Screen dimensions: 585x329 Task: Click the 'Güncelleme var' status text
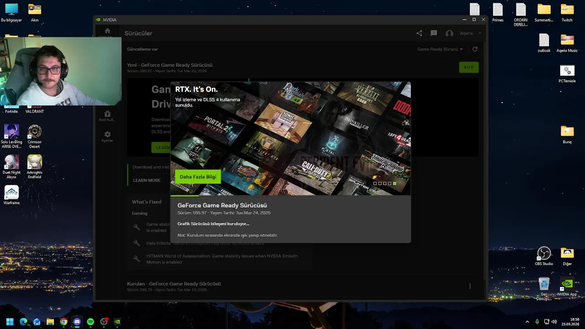pos(143,49)
